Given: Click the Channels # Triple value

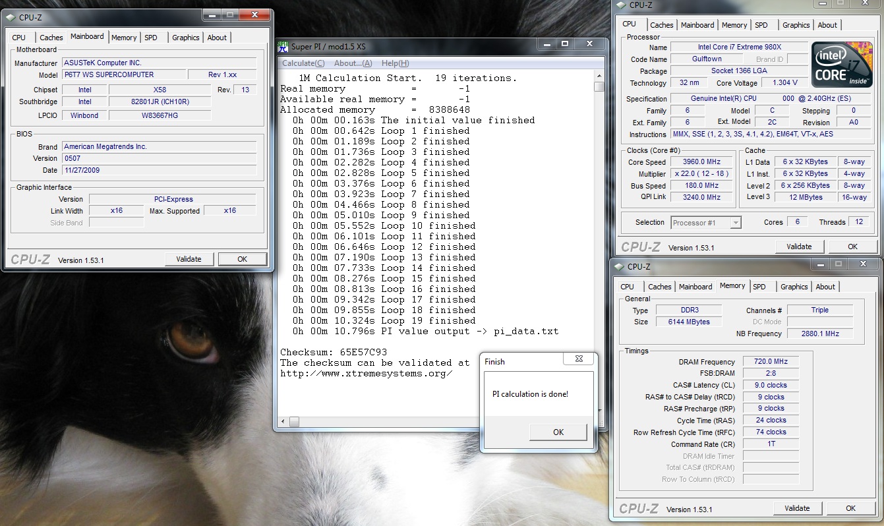Looking at the screenshot, I should click(x=820, y=310).
